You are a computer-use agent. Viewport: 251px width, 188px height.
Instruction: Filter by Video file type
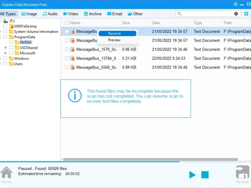tap(71, 14)
